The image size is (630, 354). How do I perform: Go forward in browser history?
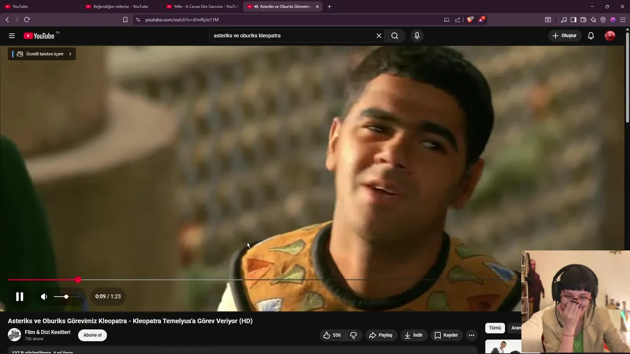pos(17,20)
